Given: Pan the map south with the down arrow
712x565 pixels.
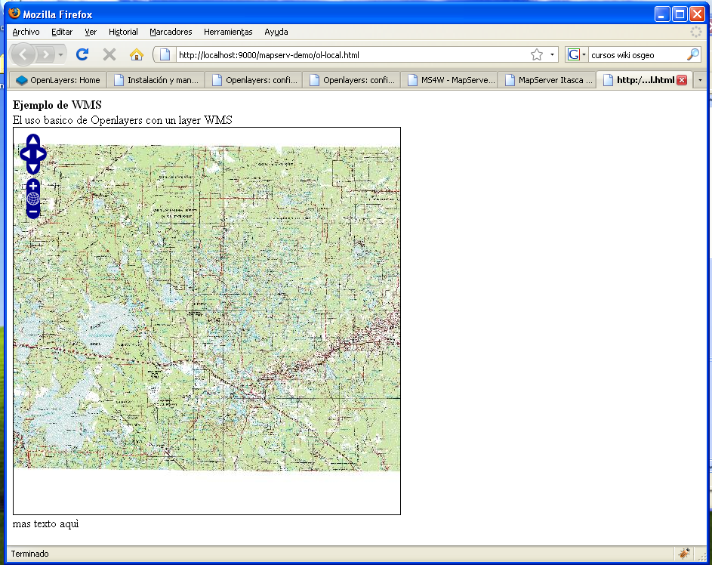Looking at the screenshot, I should [33, 167].
